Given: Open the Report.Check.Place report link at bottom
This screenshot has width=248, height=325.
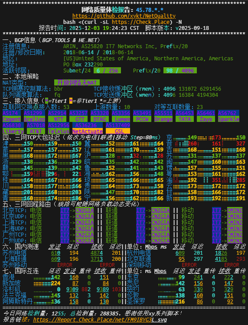Looking at the screenshot, I should [100, 320].
